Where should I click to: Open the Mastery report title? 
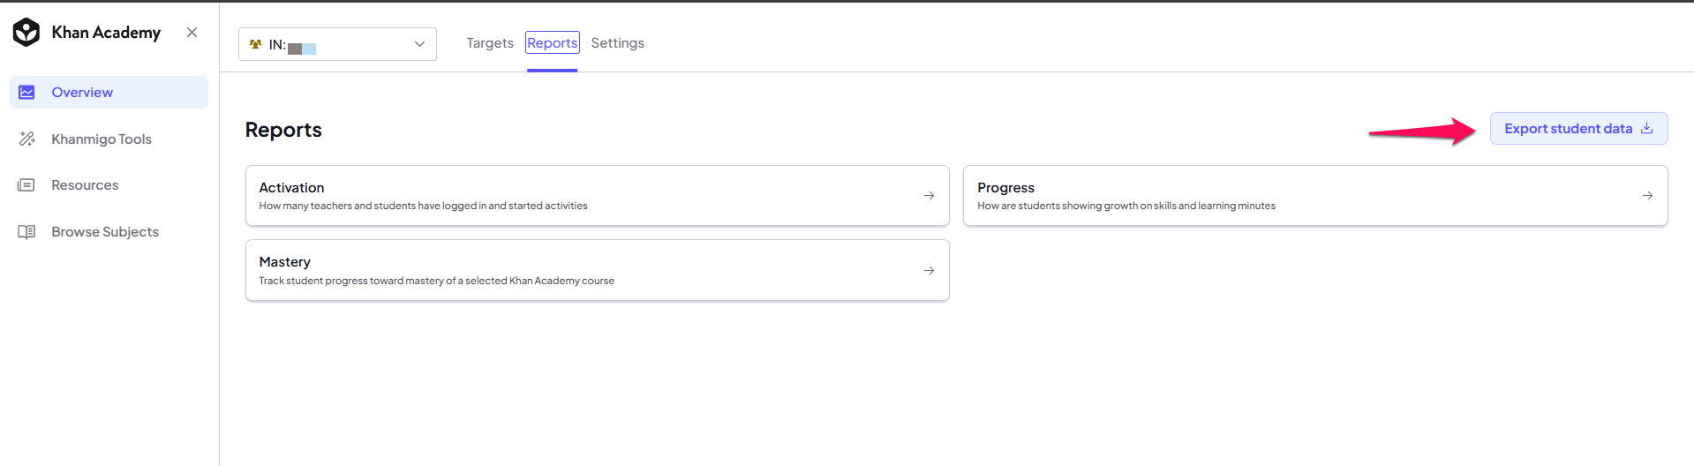click(285, 262)
